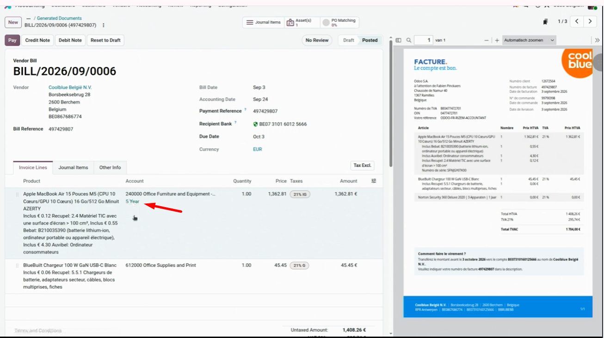Viewport: 604px width, 338px height.
Task: Toggle the Tax Excl. display button
Action: click(x=363, y=166)
